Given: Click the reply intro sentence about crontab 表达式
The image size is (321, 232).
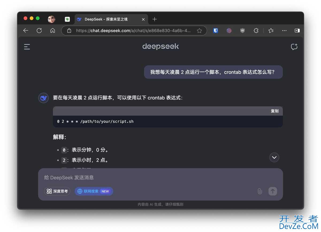Looking at the screenshot, I should click(118, 98).
